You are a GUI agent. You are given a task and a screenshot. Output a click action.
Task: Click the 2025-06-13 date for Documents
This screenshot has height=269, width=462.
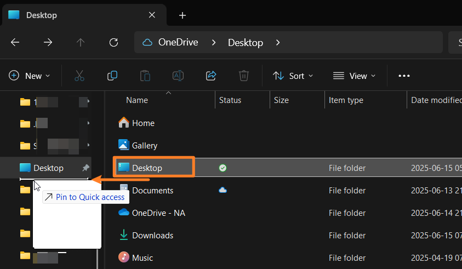point(436,191)
